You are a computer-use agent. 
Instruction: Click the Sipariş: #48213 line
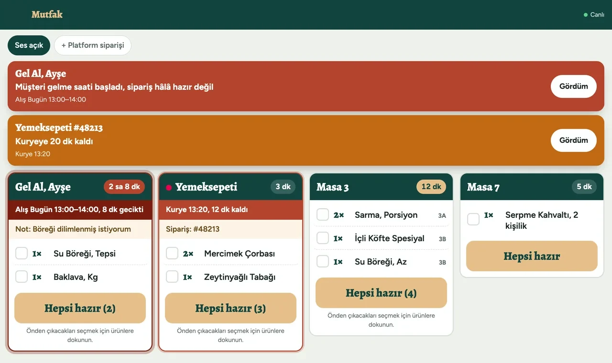pos(230,229)
